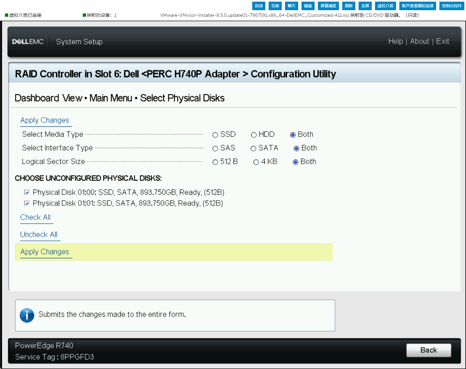
Task: Click the Back button
Action: [x=429, y=350]
